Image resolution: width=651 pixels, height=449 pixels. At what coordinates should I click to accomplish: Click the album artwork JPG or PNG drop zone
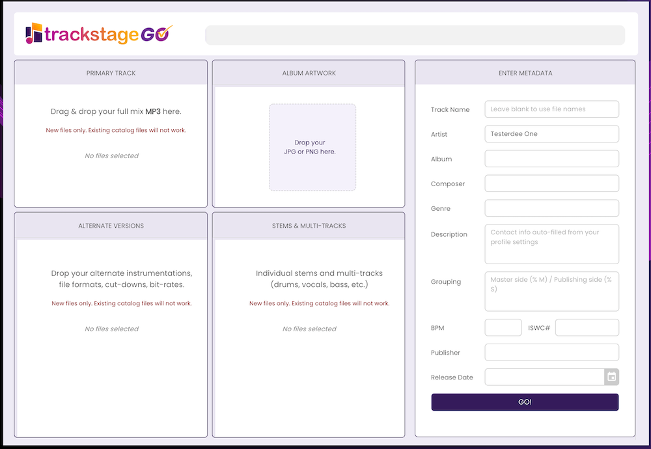tap(312, 147)
